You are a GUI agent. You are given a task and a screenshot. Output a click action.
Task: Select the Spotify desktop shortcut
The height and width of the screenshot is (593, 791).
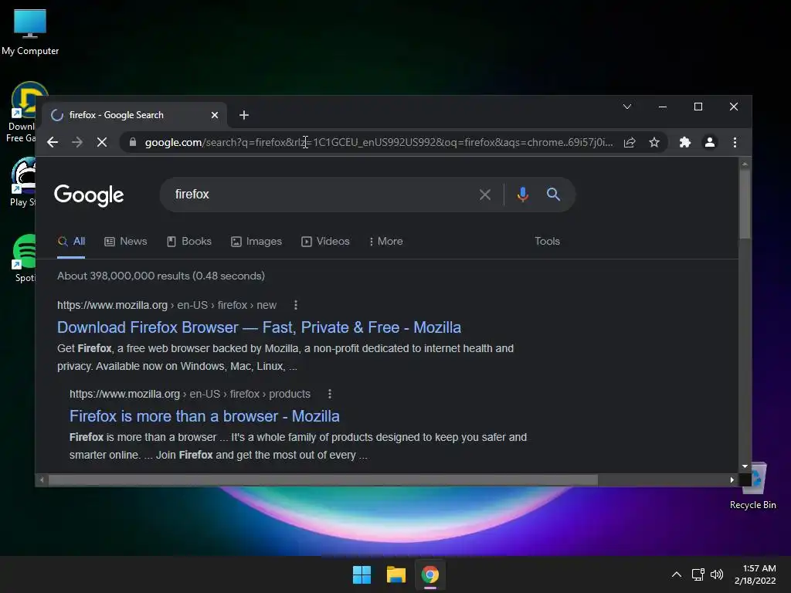tap(23, 258)
